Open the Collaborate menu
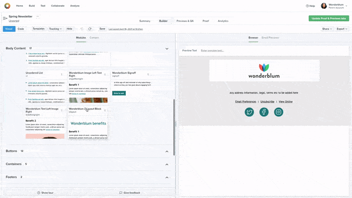The height and width of the screenshot is (198, 352). [x=58, y=6]
